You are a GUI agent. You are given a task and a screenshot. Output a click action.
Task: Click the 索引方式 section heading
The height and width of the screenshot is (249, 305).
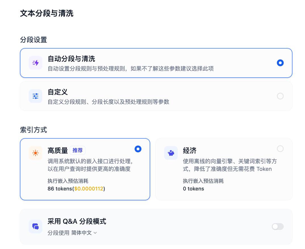pos(33,130)
